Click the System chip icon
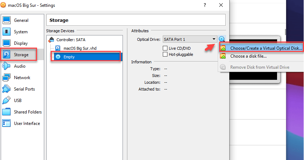The width and height of the screenshot is (304, 160). [x=6, y=32]
